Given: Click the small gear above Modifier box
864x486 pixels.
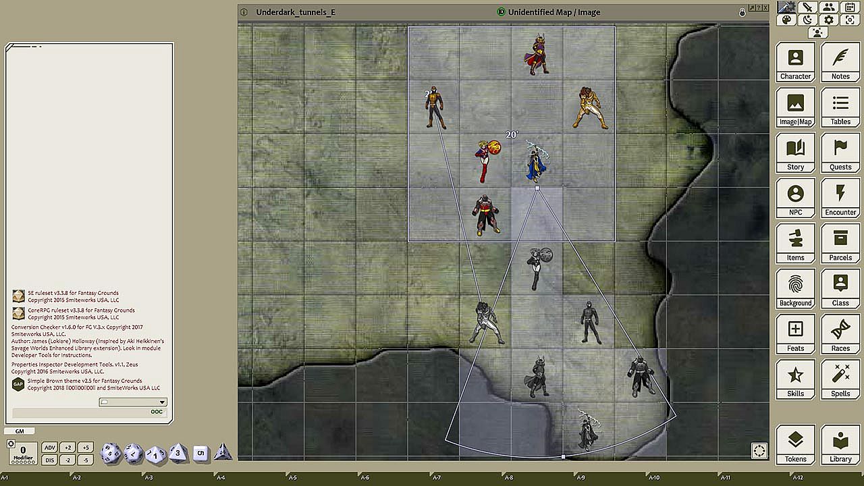Looking at the screenshot, I should [x=11, y=443].
